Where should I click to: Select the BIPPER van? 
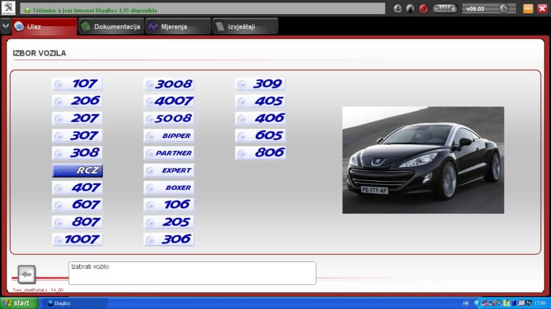[169, 135]
